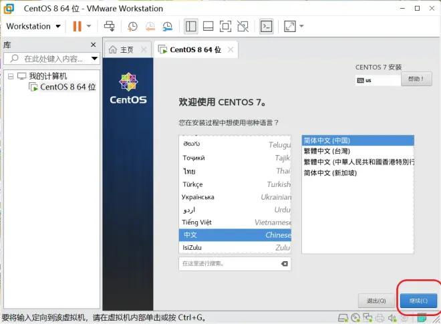
Task: Click the stretch guest display icon
Action: (x=290, y=26)
